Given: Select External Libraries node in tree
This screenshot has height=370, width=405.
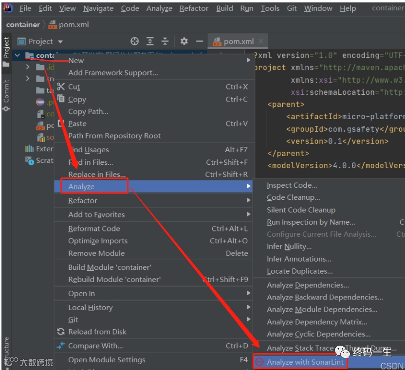Looking at the screenshot, I should click(39, 149).
